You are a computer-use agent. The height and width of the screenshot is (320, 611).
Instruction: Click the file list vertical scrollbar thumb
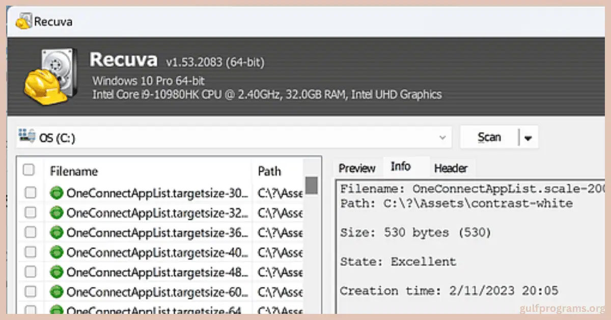point(312,185)
